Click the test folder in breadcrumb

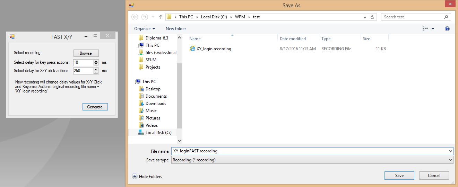click(256, 17)
